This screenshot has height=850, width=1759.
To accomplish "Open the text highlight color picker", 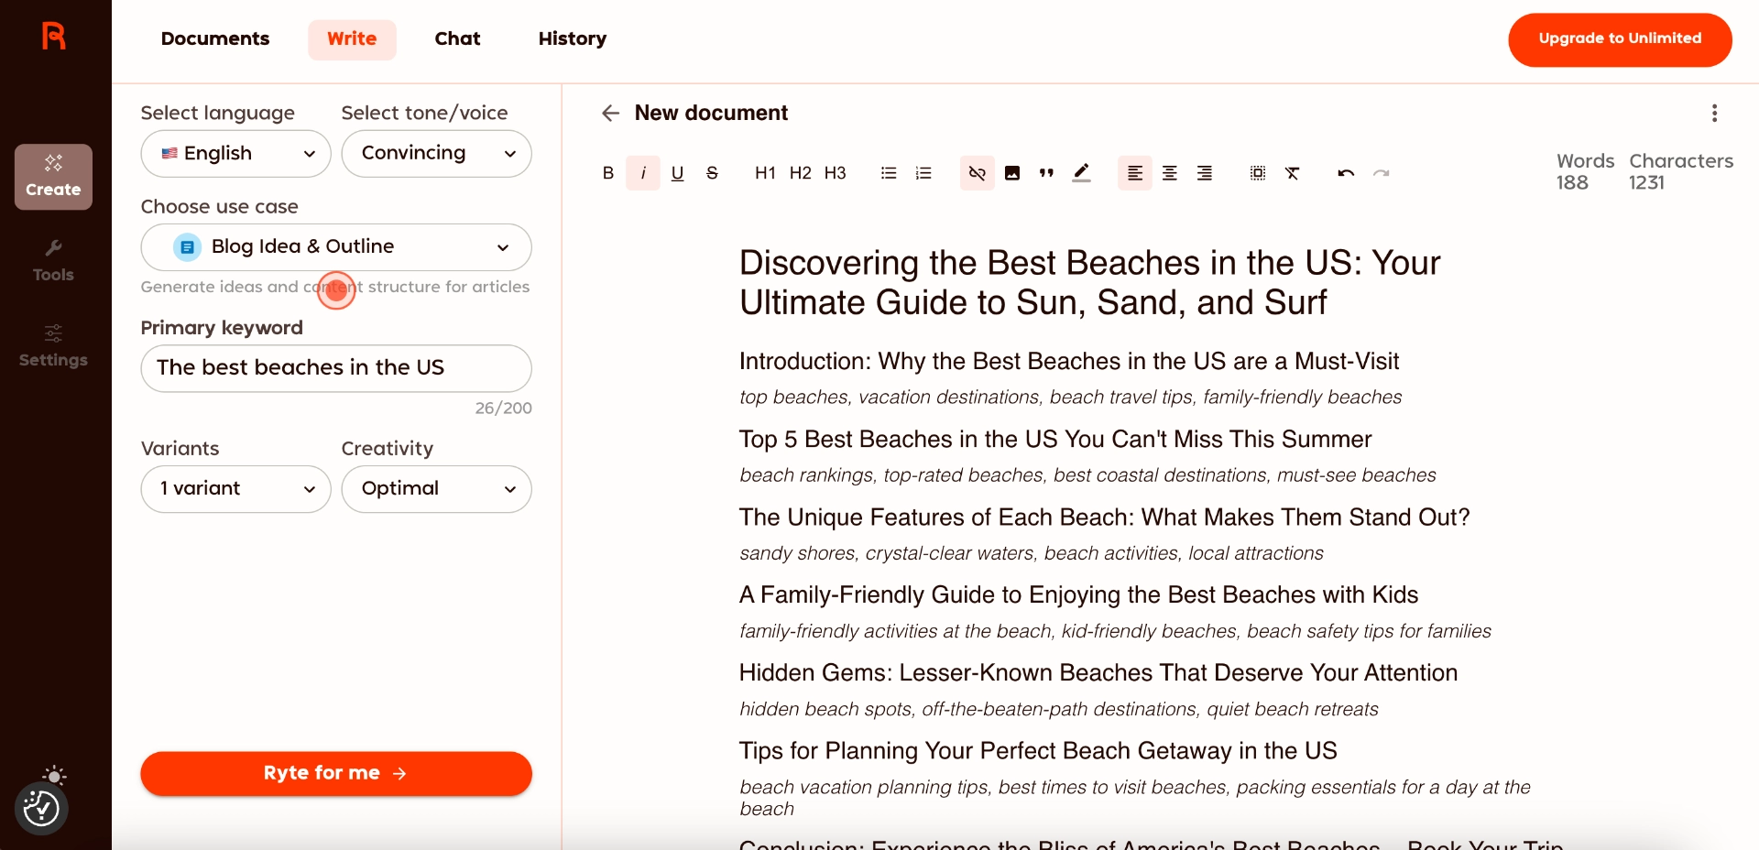I will click(x=1081, y=173).
